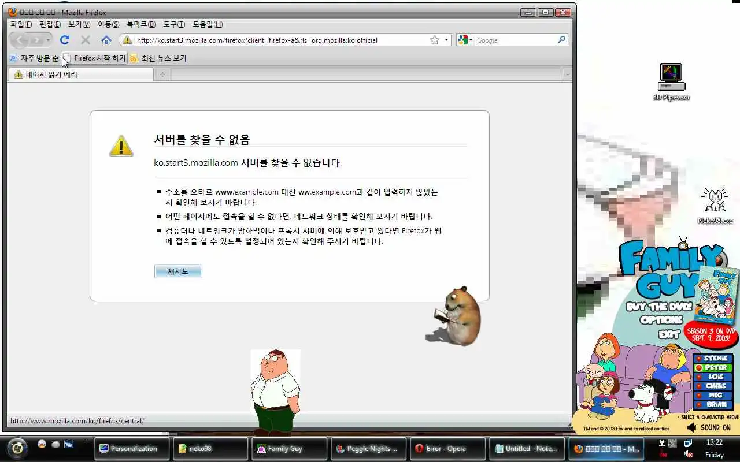Switch to Personalization taskbar button
Screen dimensions: 740x462
pos(132,448)
